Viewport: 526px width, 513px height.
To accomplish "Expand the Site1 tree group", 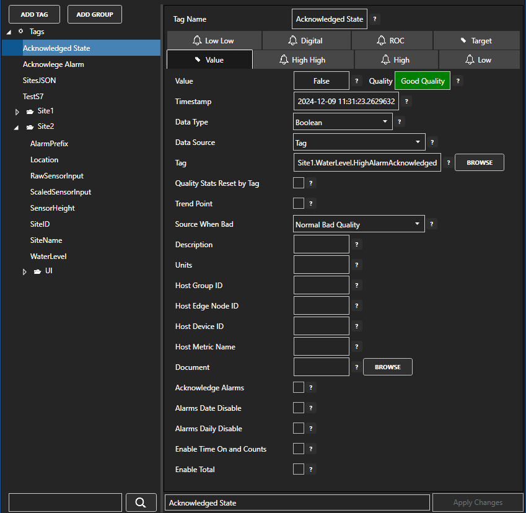I will click(18, 112).
